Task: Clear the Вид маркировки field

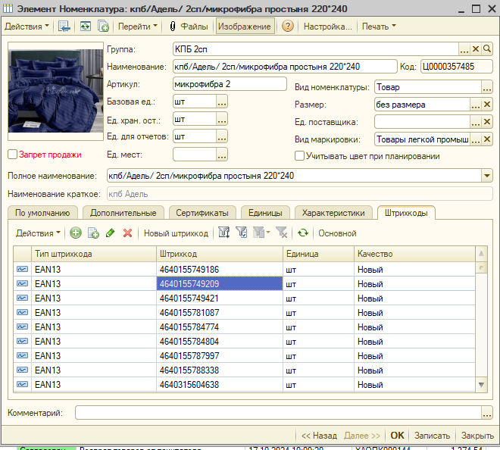Action: (487, 139)
